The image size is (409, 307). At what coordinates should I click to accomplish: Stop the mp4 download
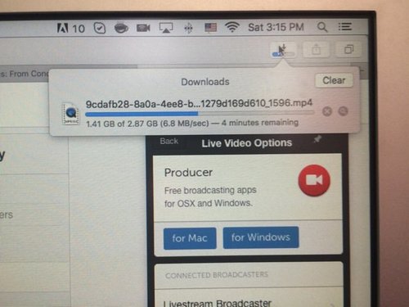pos(327,111)
